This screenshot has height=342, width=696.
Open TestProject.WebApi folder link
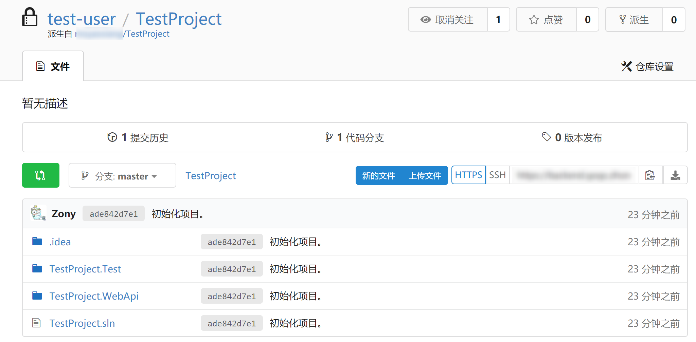(94, 296)
